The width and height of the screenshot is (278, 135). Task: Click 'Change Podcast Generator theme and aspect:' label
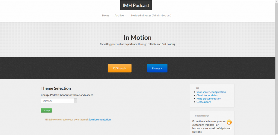coord(67,95)
